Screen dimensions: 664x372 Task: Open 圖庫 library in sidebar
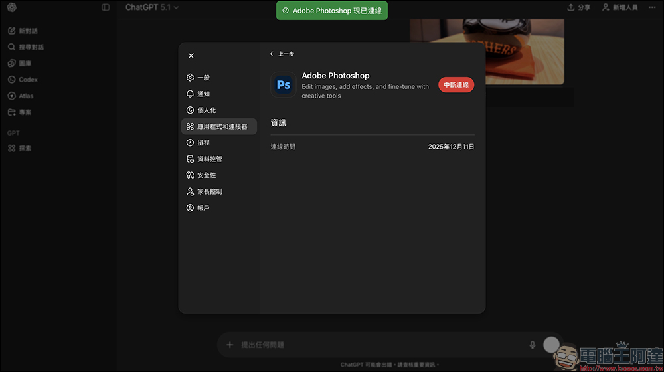[x=20, y=64]
